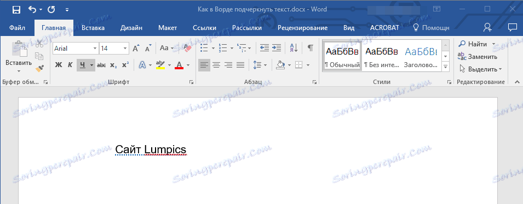The width and height of the screenshot is (523, 204).
Task: Repeat the last action
Action: 51,10
